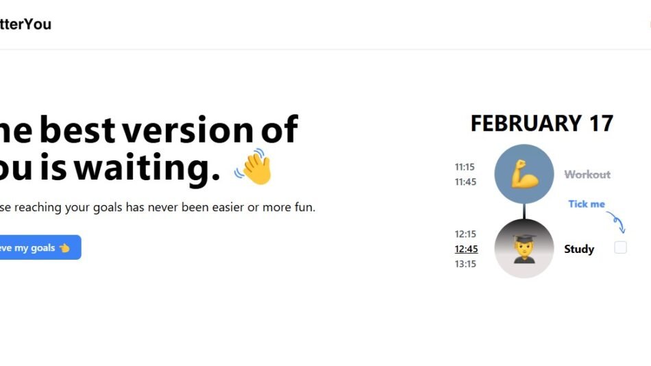Viewport: 651px width, 366px height.
Task: Click the reaching your goals subtitle
Action: pyautogui.click(x=158, y=207)
